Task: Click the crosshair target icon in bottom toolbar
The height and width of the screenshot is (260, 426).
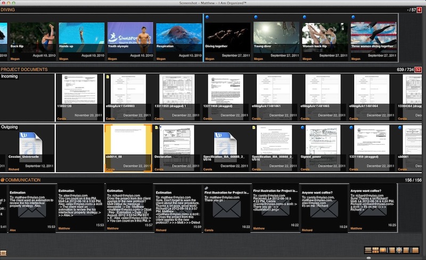Action: pyautogui.click(x=399, y=250)
